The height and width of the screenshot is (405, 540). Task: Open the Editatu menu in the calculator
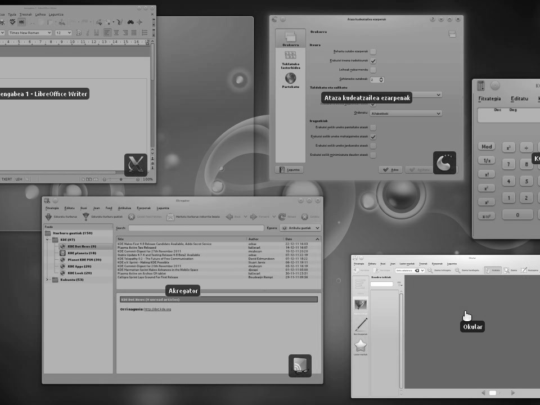[x=519, y=98]
